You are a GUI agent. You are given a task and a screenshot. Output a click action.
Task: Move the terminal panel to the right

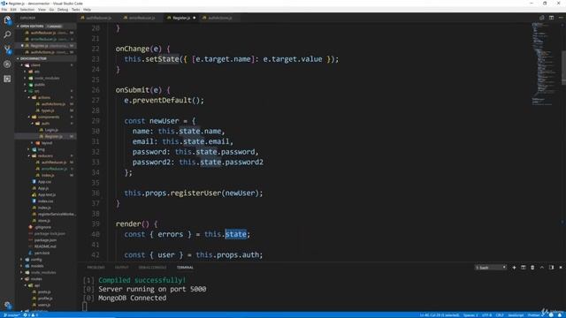pos(551,268)
